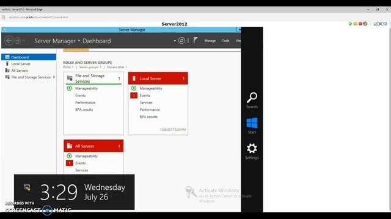Image resolution: width=391 pixels, height=219 pixels.
Task: Click Events label in the All Servers tile
Action: point(80,164)
